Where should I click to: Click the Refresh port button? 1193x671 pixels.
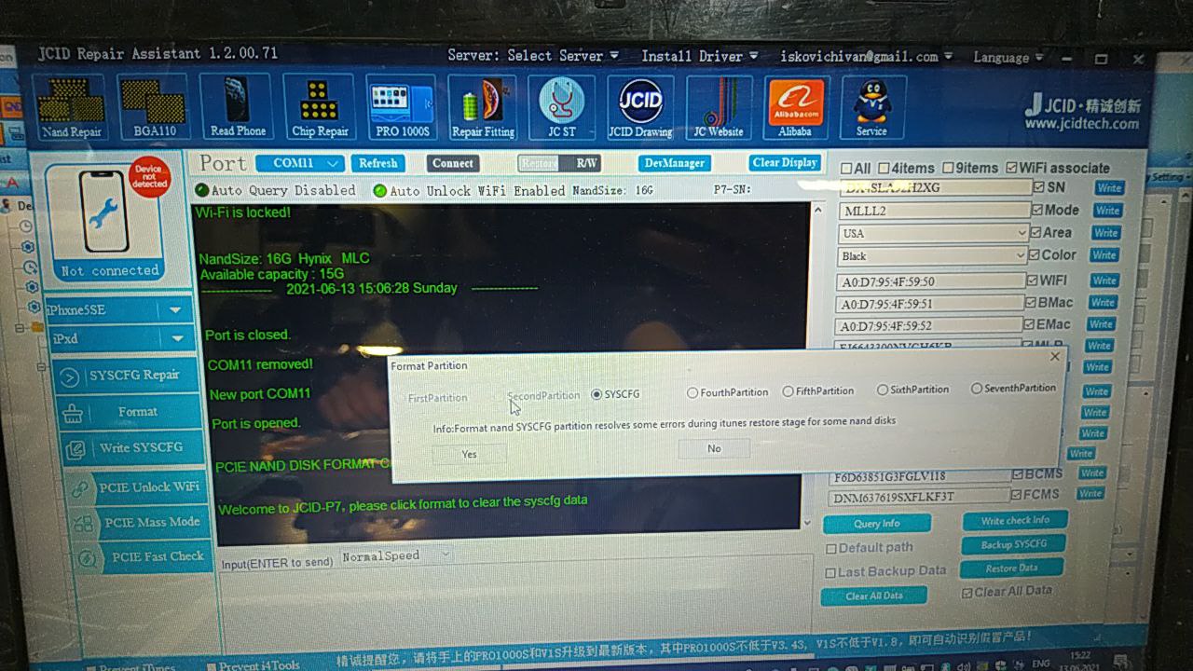coord(377,163)
